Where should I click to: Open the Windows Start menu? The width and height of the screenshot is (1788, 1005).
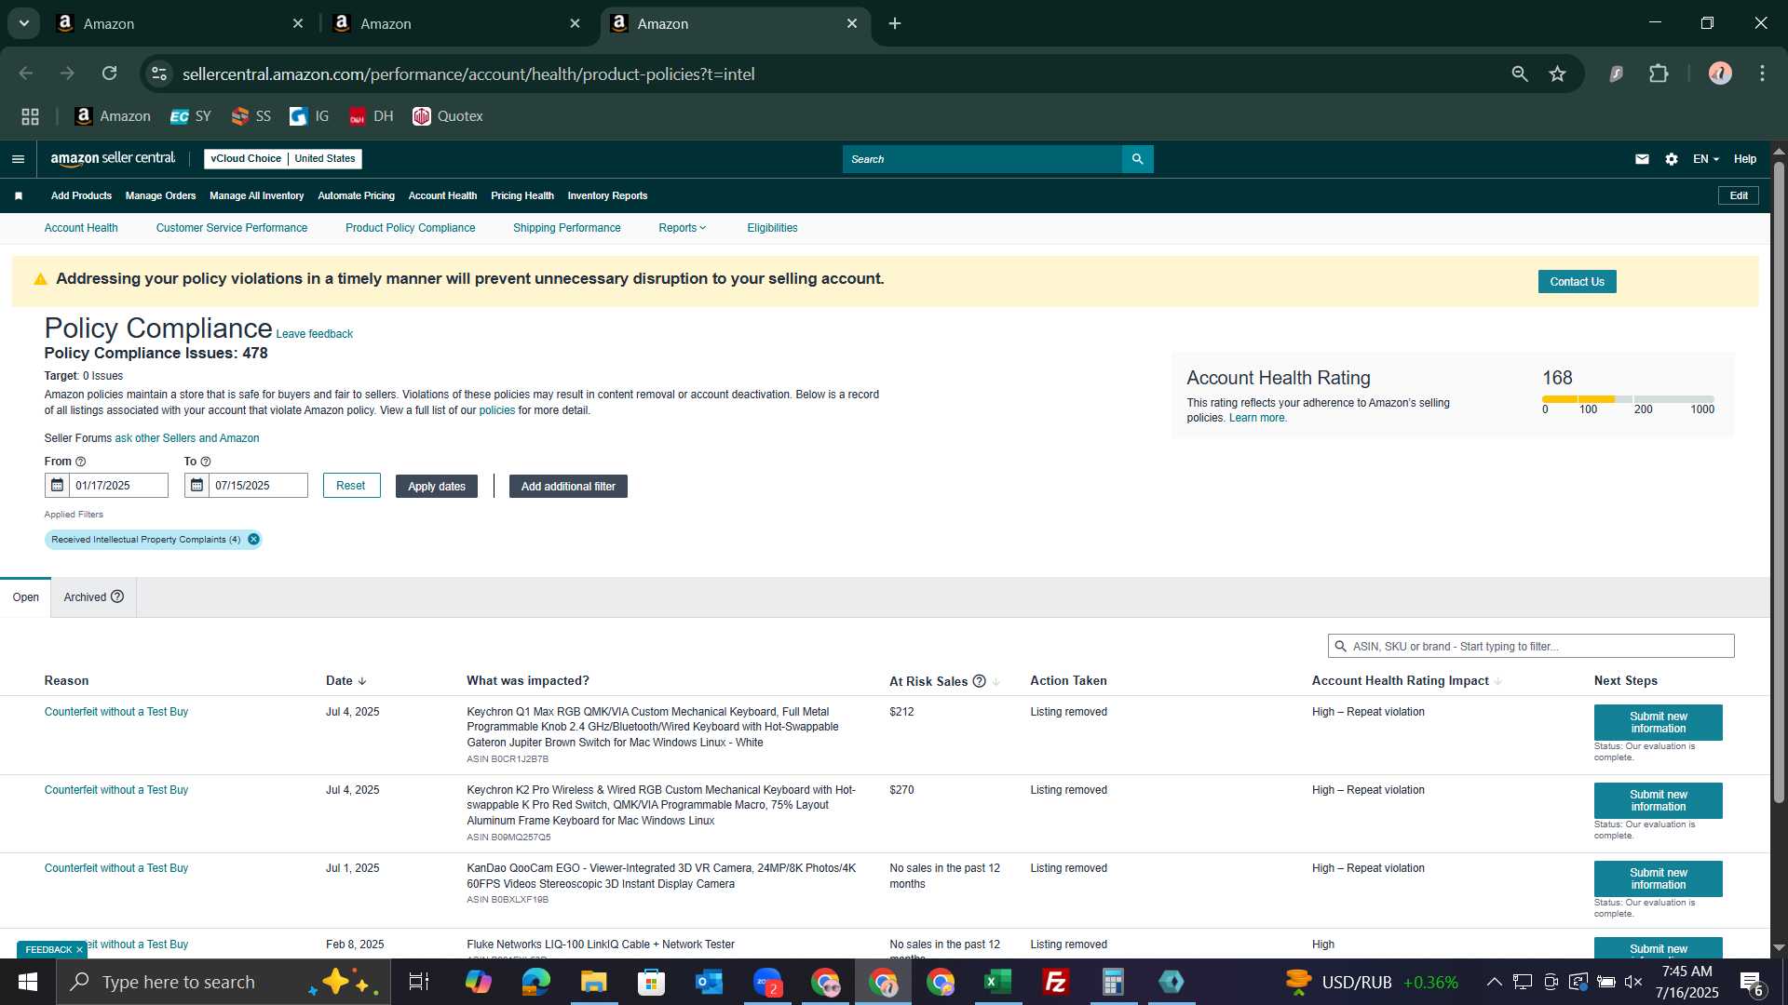[28, 982]
